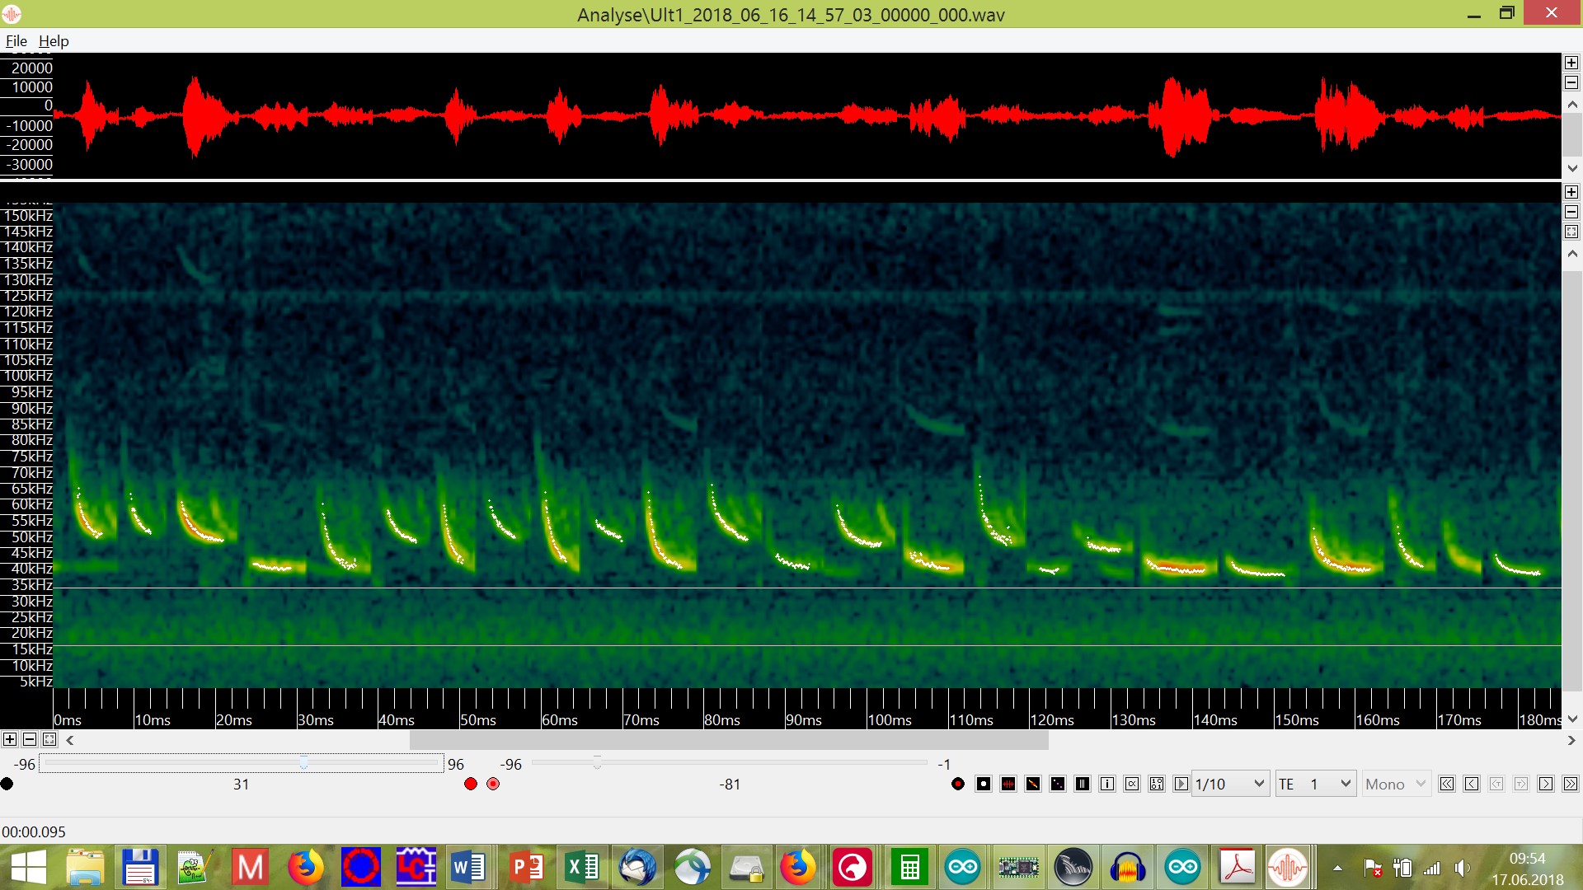This screenshot has height=890, width=1583.
Task: Enable the pink ringed dot toggle
Action: coord(493,784)
